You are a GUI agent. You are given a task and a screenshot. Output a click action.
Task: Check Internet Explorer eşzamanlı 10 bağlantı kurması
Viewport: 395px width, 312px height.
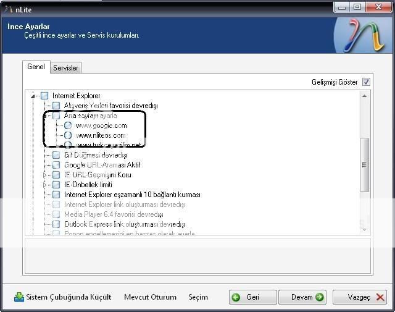(x=56, y=195)
